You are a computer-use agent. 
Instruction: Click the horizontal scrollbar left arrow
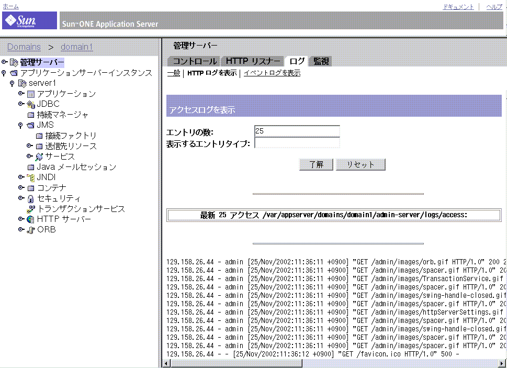[166, 363]
